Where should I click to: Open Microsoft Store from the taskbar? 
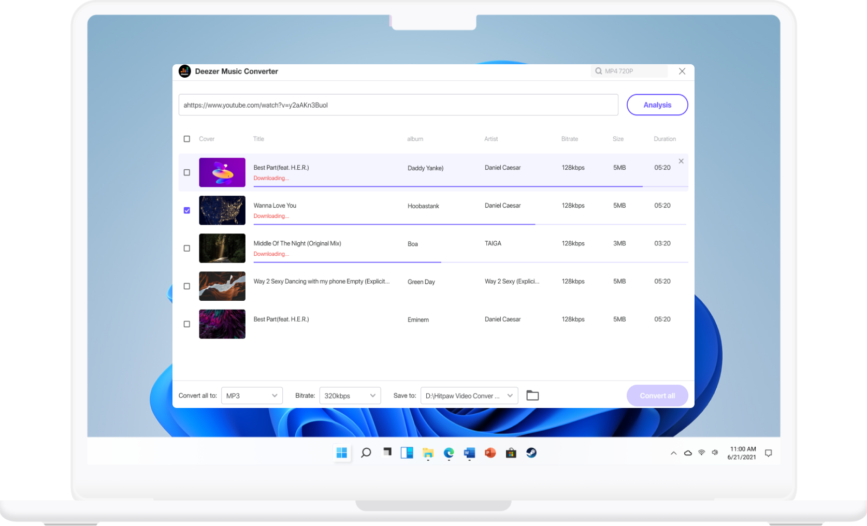click(511, 453)
